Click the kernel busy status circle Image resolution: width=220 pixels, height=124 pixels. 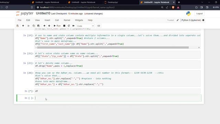[203, 20]
